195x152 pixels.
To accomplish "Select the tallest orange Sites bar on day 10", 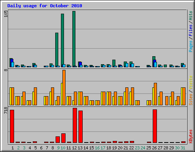I will pos(64,87).
